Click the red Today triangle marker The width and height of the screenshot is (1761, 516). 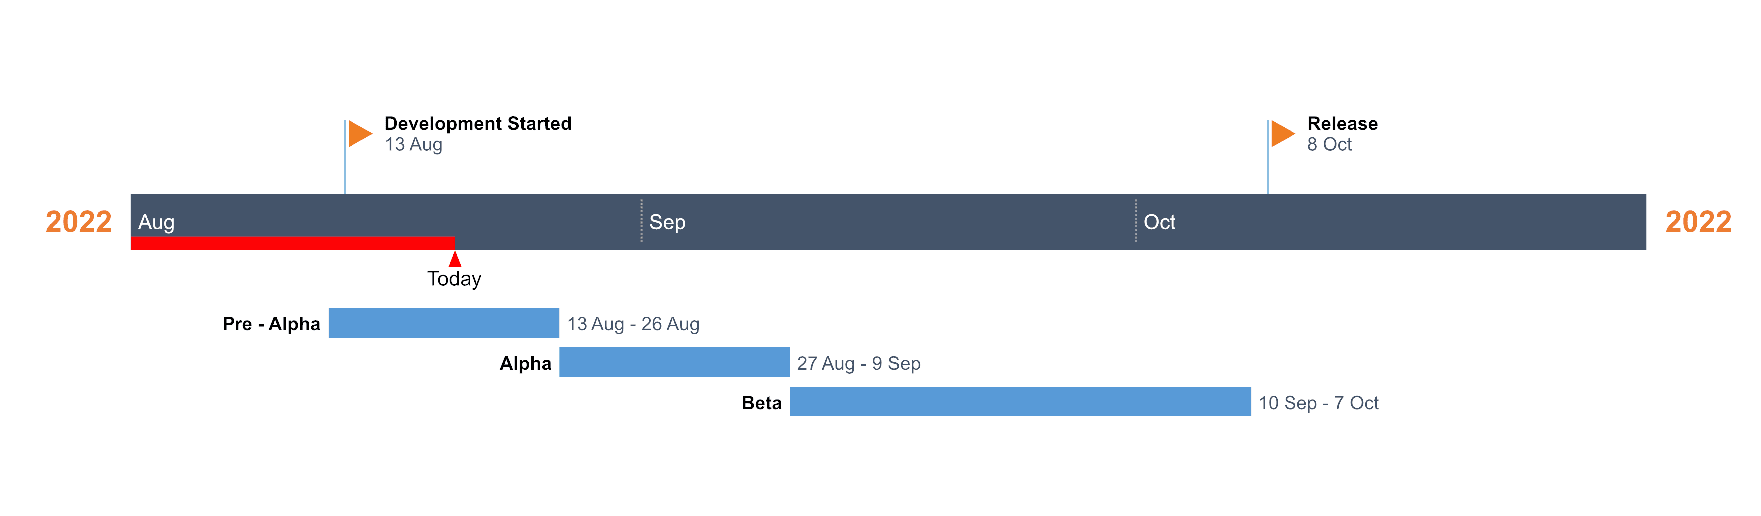pyautogui.click(x=455, y=259)
